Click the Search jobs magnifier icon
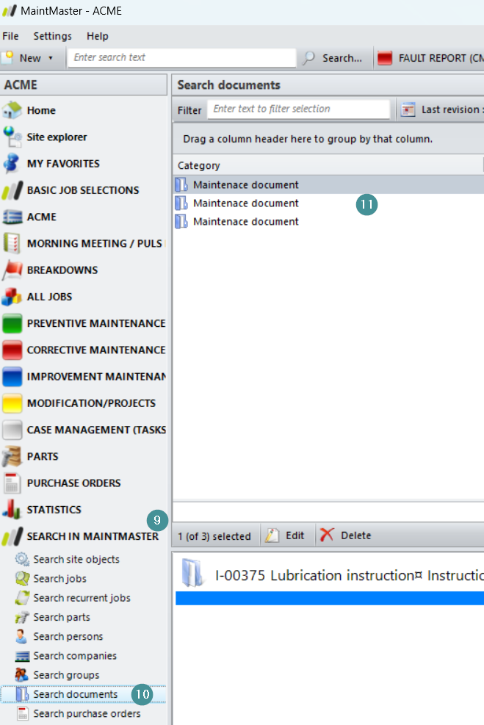 pos(22,578)
